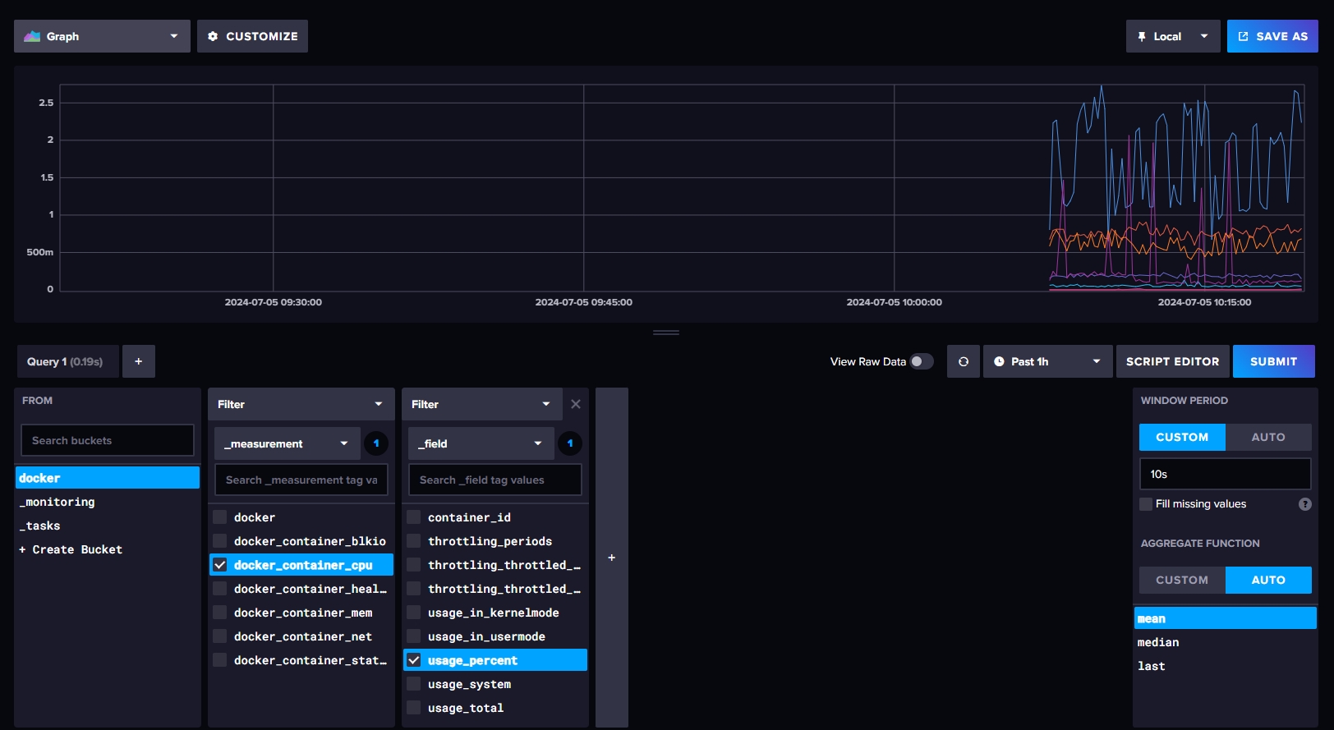
Task: Check docker_container_blkio measurement
Action: coord(220,541)
